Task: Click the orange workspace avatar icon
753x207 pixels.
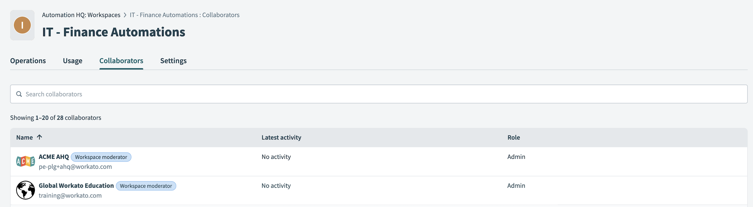Action: click(x=22, y=25)
